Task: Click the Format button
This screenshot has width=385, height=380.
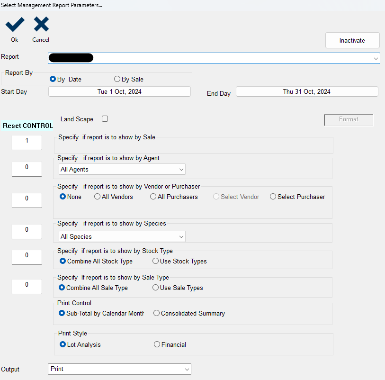Action: (x=349, y=120)
